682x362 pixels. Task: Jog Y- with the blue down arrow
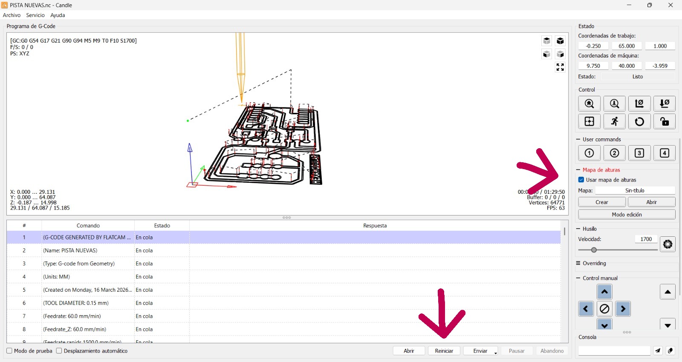(604, 324)
